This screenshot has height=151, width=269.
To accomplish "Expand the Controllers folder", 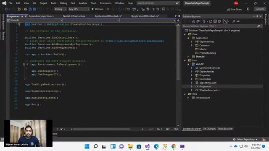I will tap(192, 79).
